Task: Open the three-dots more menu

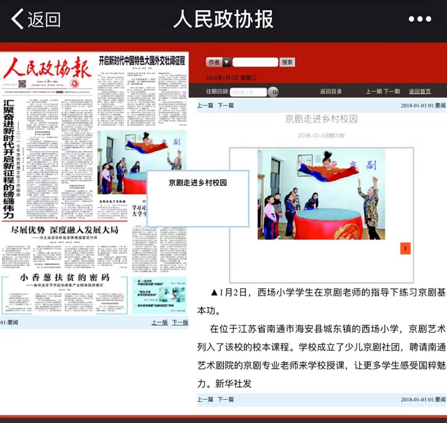Action: 420,19
